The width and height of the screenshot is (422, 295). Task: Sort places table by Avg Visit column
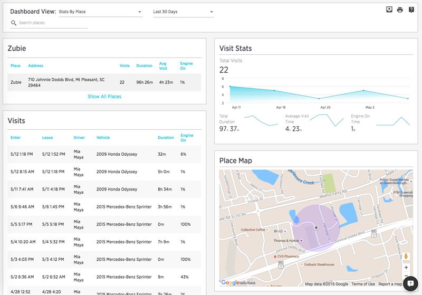[163, 66]
